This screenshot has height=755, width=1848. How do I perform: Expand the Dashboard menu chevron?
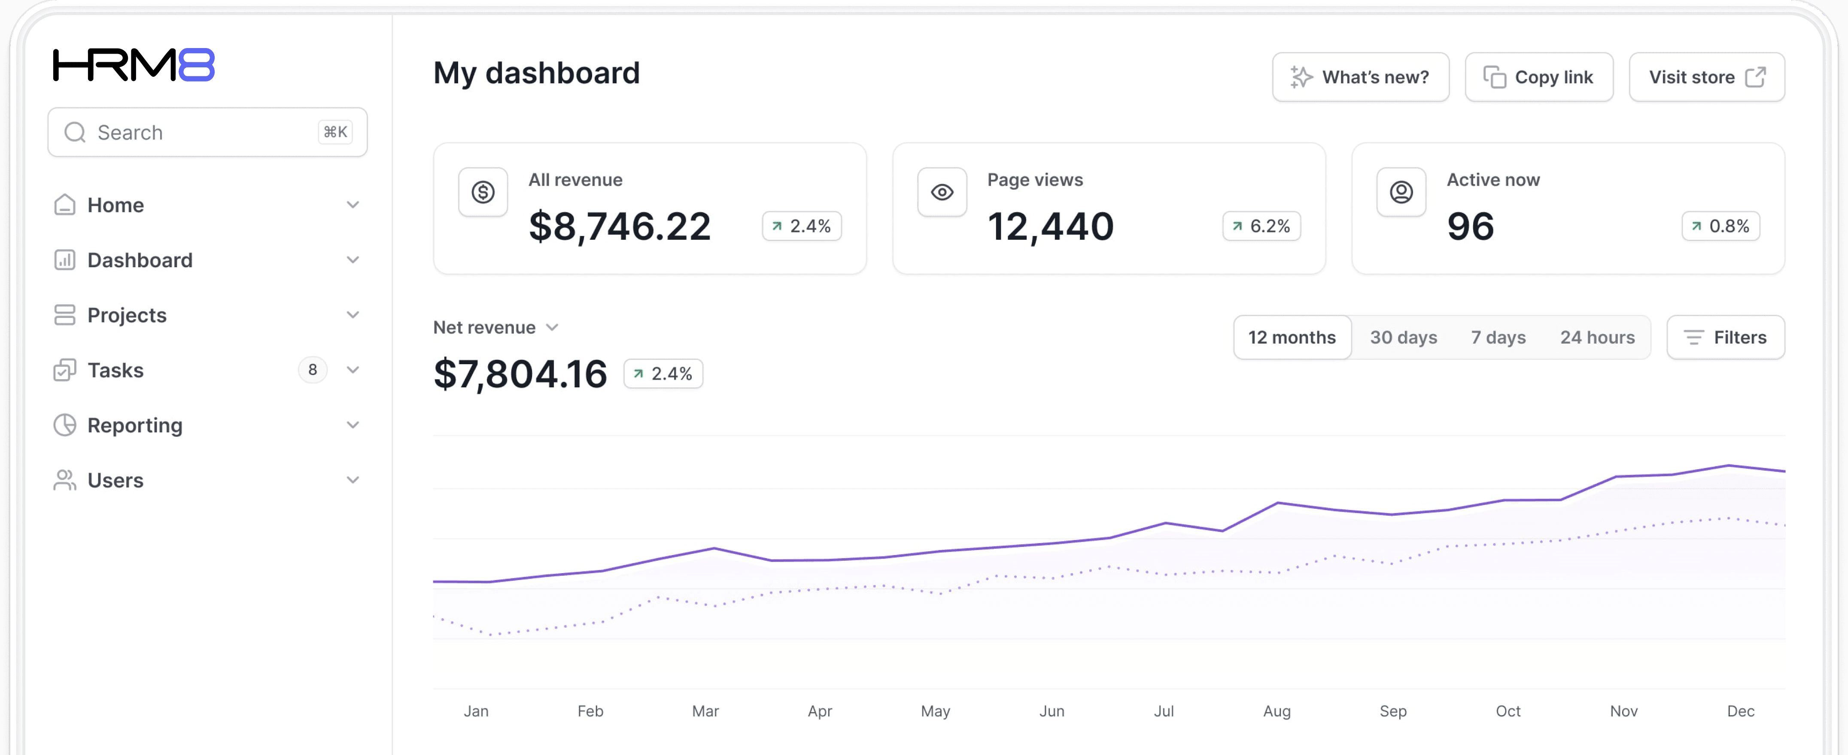click(352, 260)
